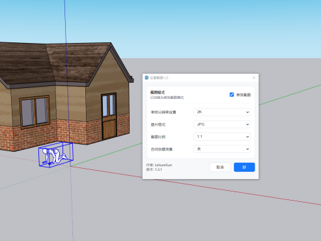Click the dialog's blue globe title icon

point(147,78)
